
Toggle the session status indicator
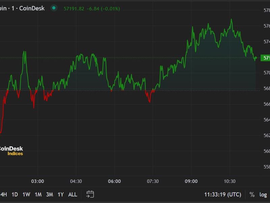[53, 8]
